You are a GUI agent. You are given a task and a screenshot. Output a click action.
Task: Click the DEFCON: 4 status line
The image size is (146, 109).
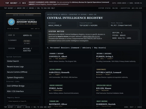click(117, 33)
